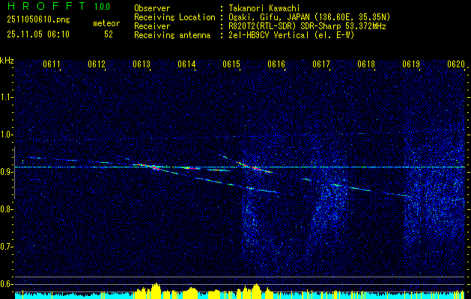Click the Ogaki, Gifu, JAPAN location text
471x299 pixels.
pyautogui.click(x=309, y=17)
